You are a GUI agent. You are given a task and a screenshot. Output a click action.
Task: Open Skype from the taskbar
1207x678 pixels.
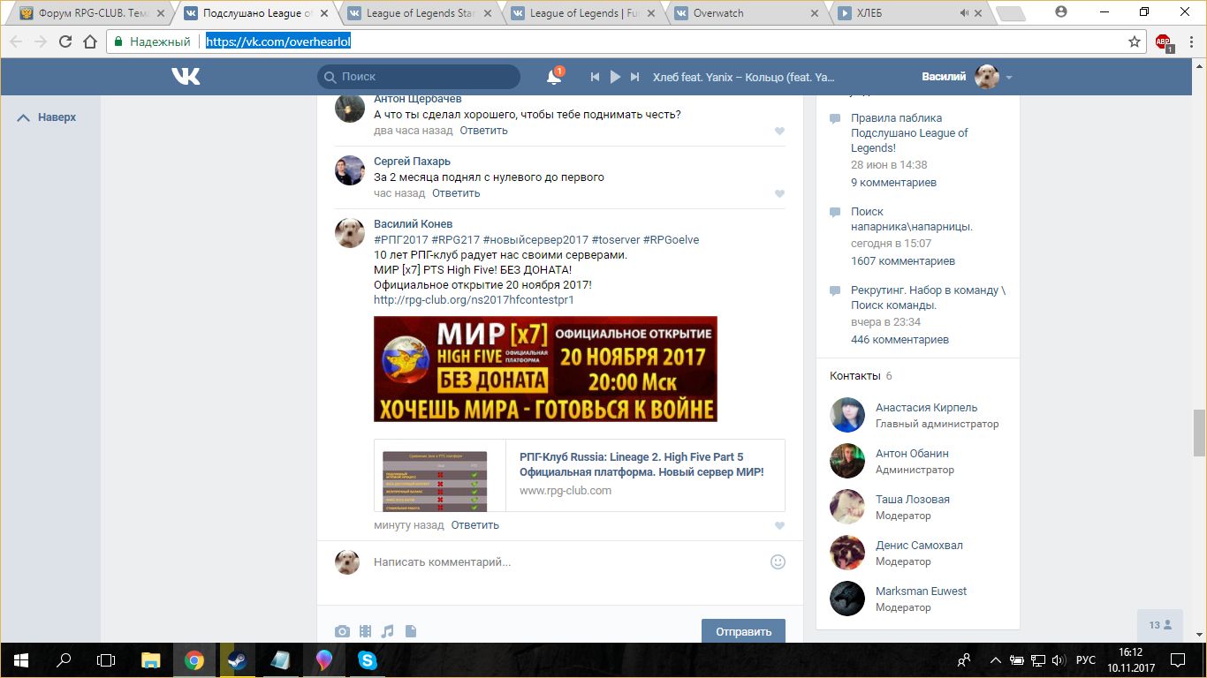[367, 660]
